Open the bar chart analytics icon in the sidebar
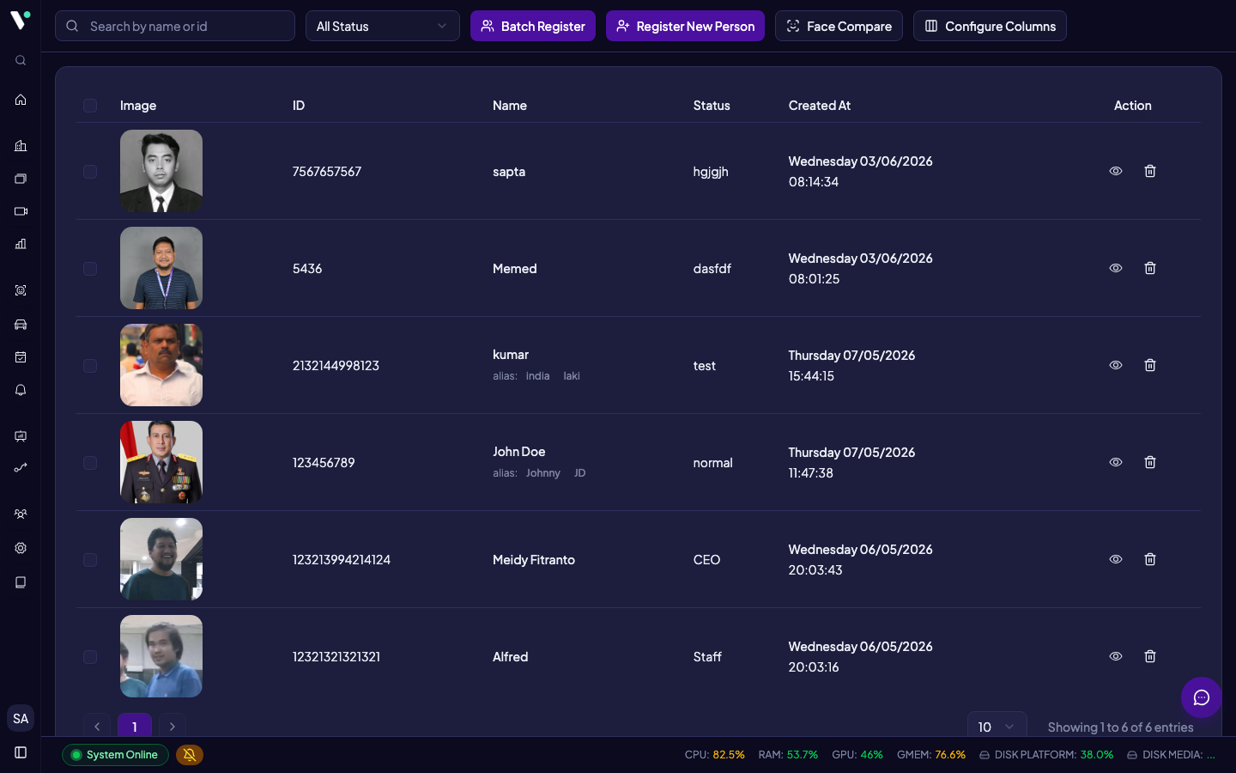The height and width of the screenshot is (773, 1236). 21,244
